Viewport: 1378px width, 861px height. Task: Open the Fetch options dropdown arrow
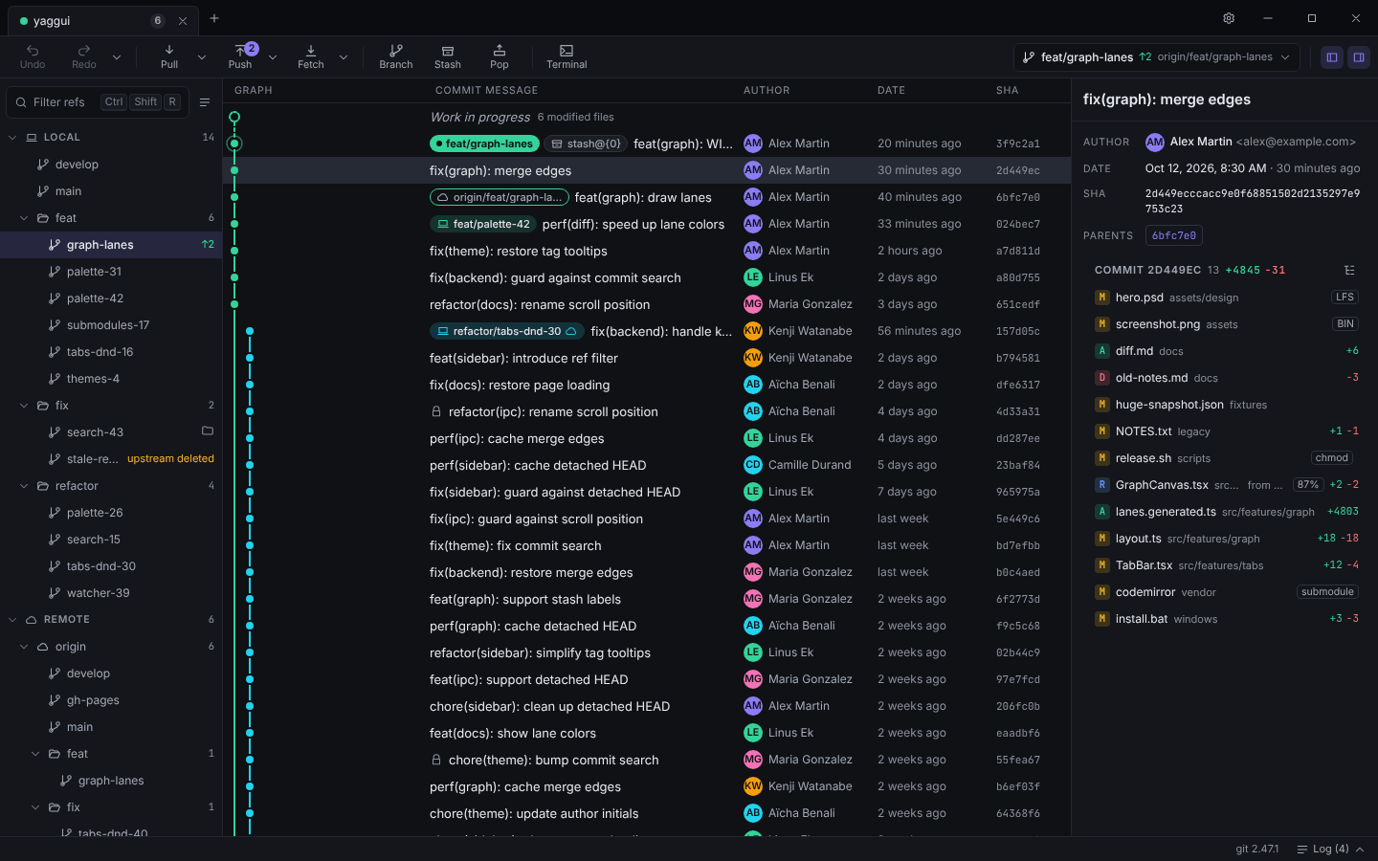click(x=344, y=57)
